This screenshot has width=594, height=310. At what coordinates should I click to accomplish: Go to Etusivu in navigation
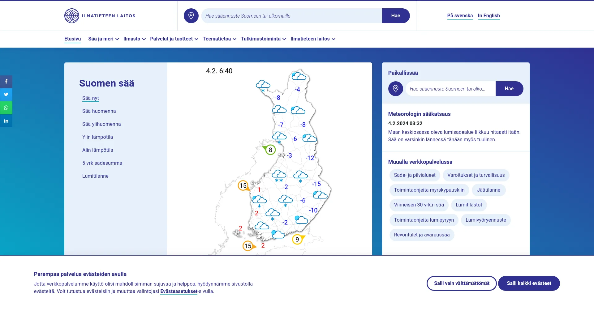(x=72, y=39)
